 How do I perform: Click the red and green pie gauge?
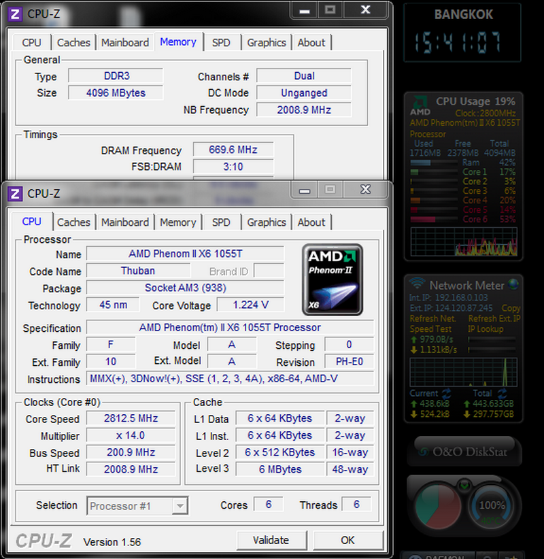(x=437, y=506)
